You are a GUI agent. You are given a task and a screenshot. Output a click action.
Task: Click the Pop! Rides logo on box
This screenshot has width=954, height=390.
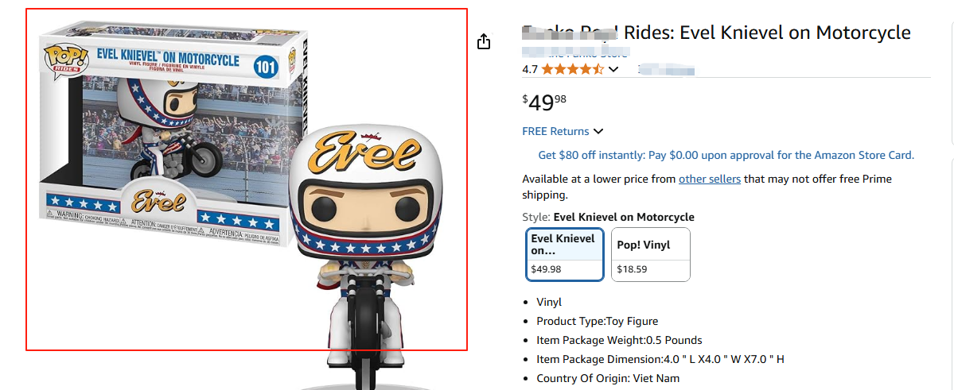(x=60, y=59)
